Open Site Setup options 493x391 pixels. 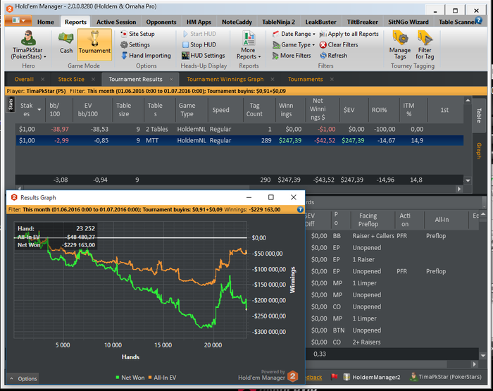point(138,34)
